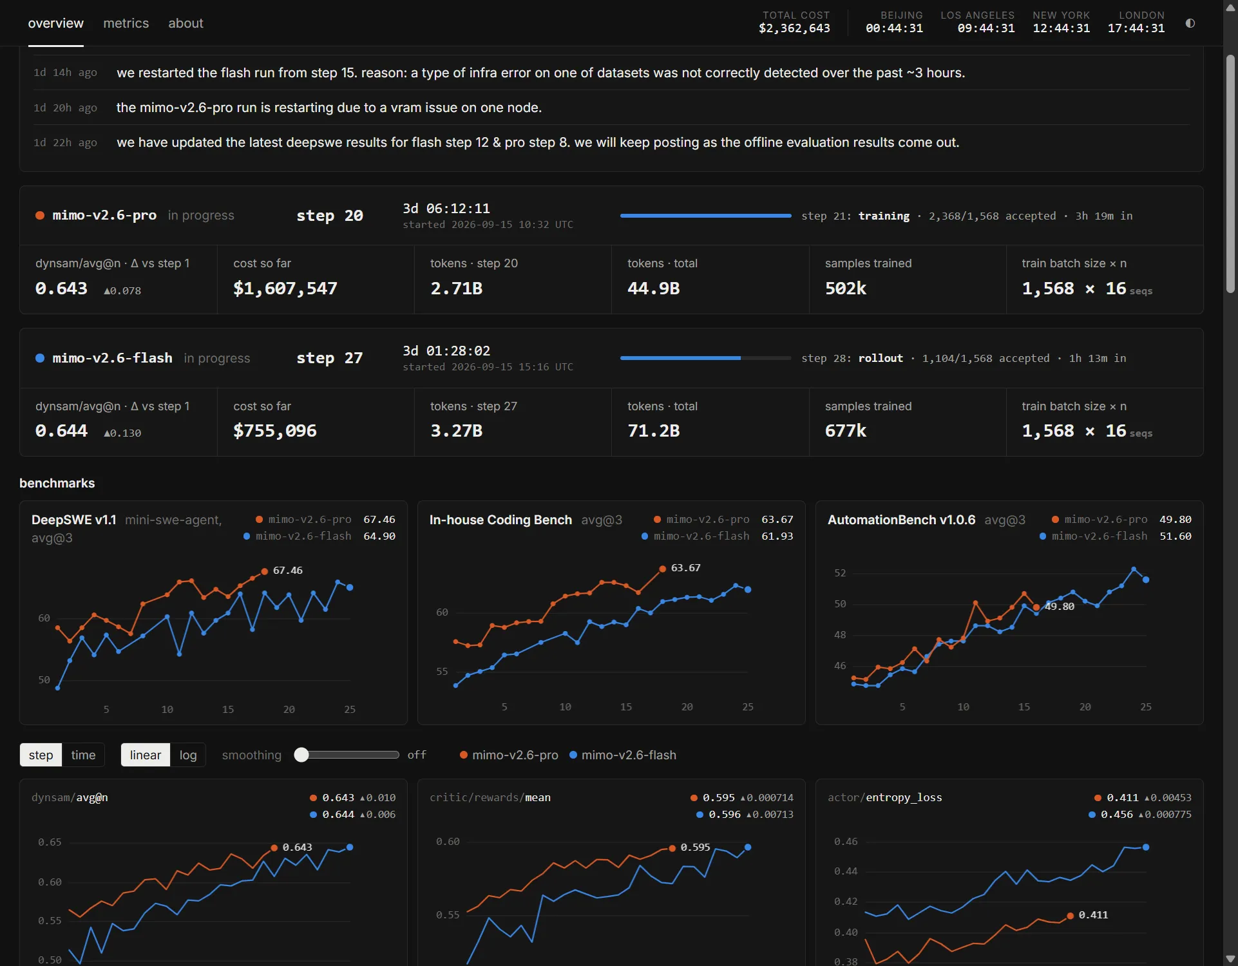
Task: Open the overview tab
Action: (x=56, y=23)
